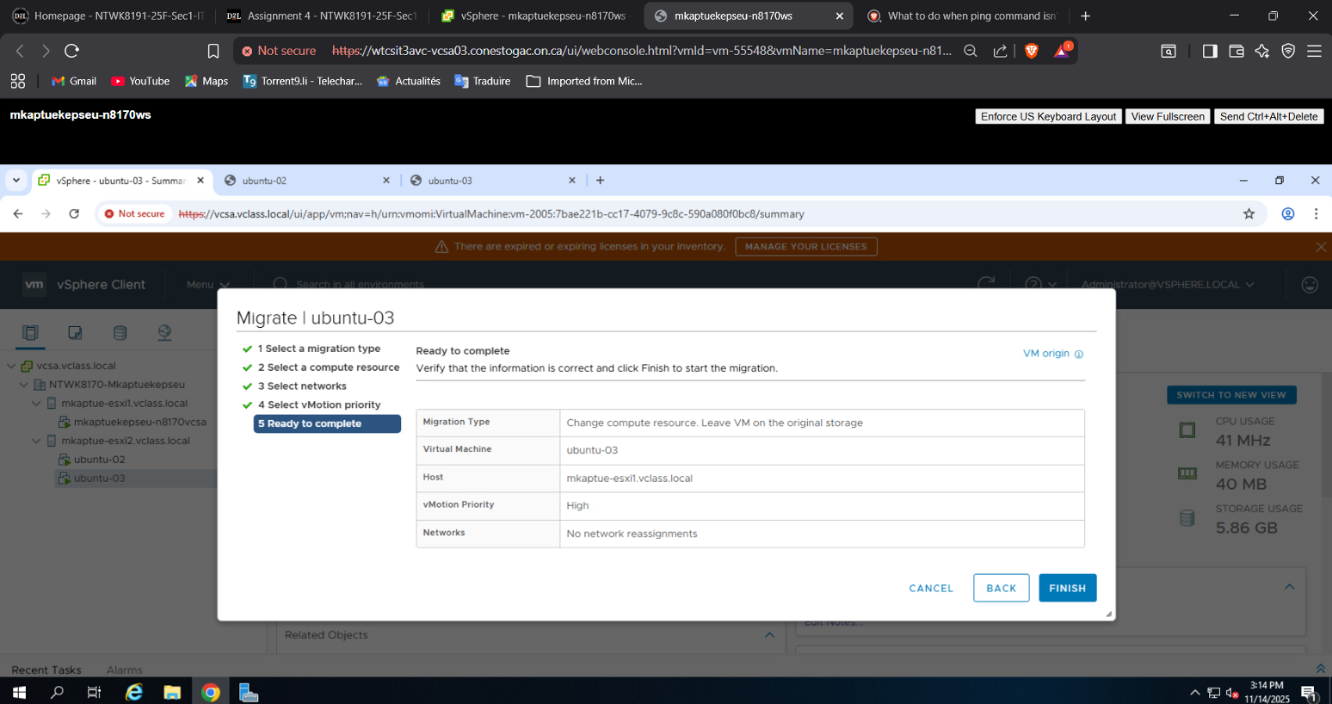Click Send Ctrl+Alt+Delete button
The image size is (1332, 704).
[1268, 116]
